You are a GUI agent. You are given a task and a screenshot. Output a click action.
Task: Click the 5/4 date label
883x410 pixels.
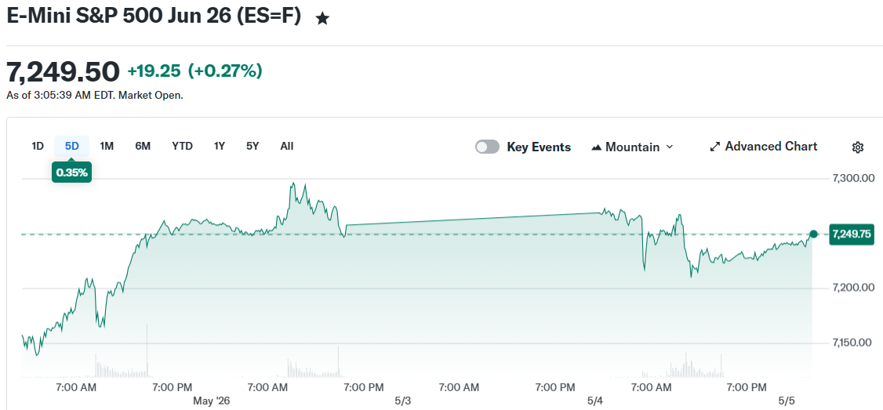[594, 401]
